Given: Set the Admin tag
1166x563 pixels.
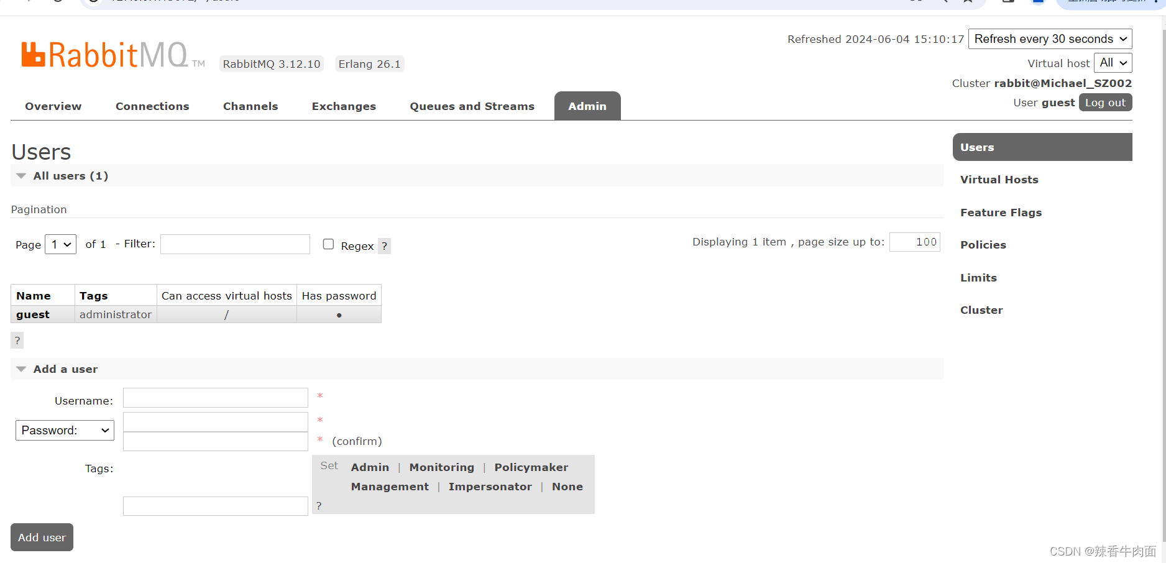Looking at the screenshot, I should coord(370,467).
